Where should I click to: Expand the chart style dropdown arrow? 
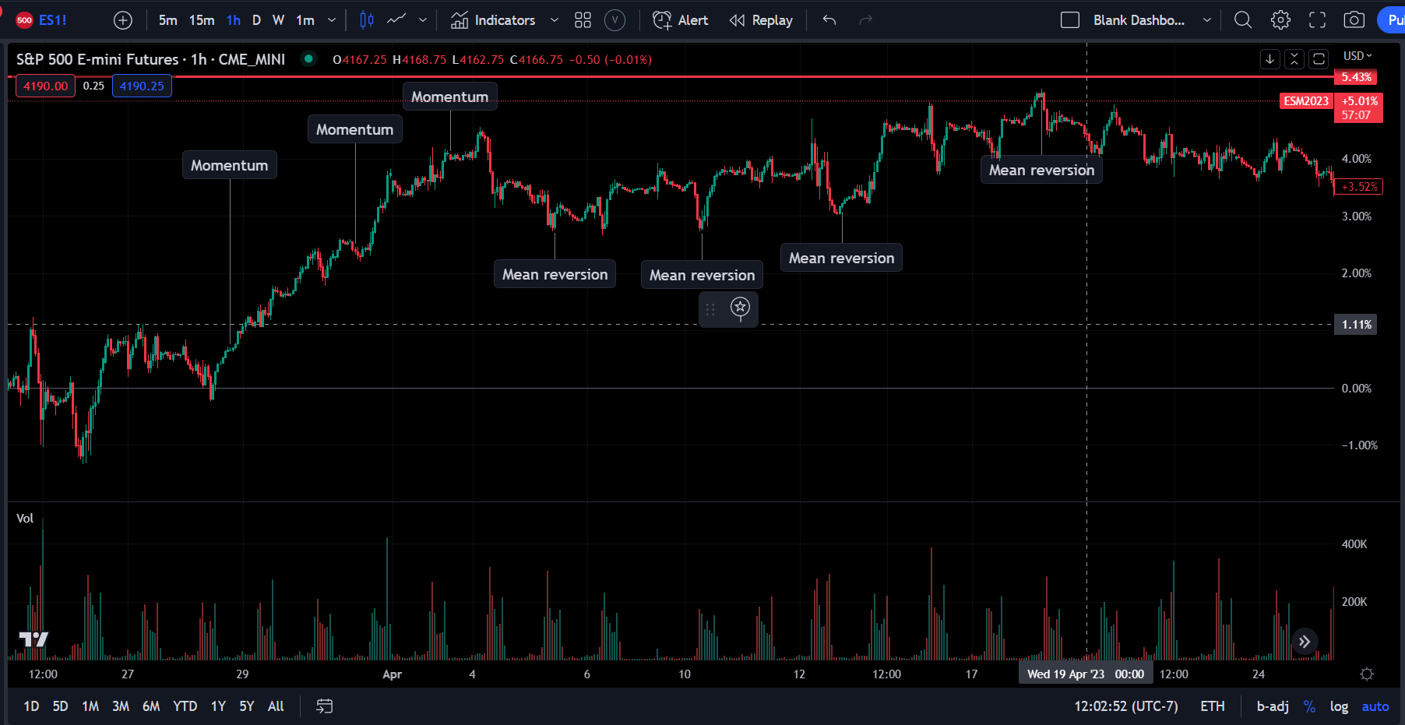[423, 20]
